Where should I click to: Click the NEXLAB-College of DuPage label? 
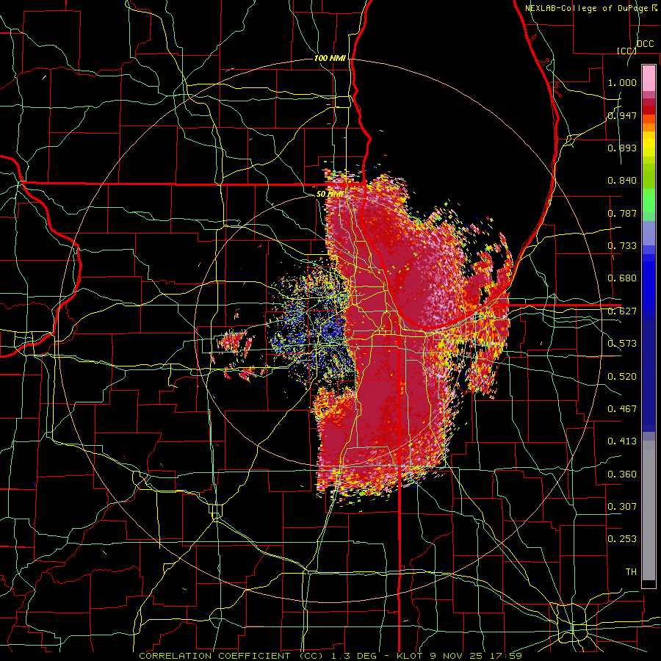click(x=586, y=8)
